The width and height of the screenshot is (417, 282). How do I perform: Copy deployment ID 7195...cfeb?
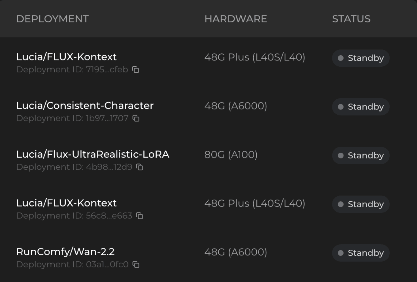[136, 70]
